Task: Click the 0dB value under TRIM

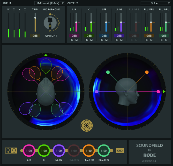Action: (x=35, y=36)
